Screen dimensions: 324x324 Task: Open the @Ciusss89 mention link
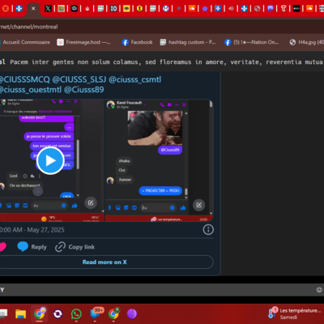tap(84, 89)
